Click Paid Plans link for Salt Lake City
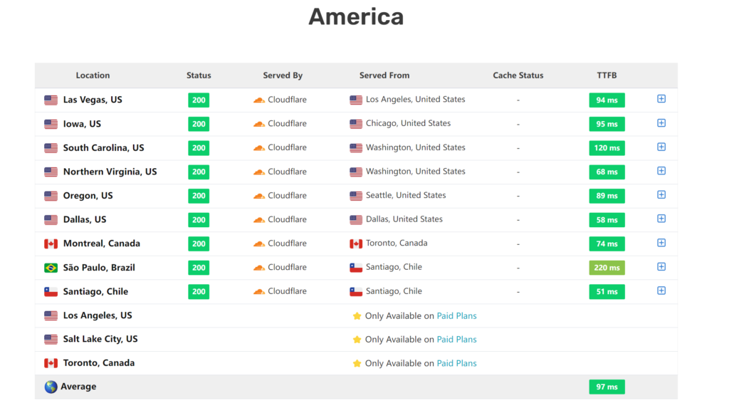This screenshot has height=413, width=729. pos(456,340)
